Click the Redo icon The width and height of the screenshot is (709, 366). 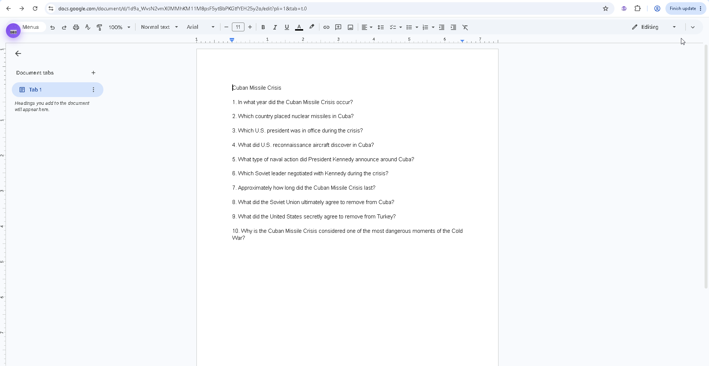tap(64, 27)
